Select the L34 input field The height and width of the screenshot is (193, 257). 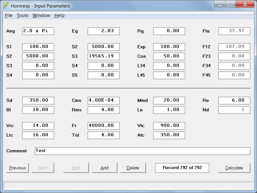coord(169,66)
